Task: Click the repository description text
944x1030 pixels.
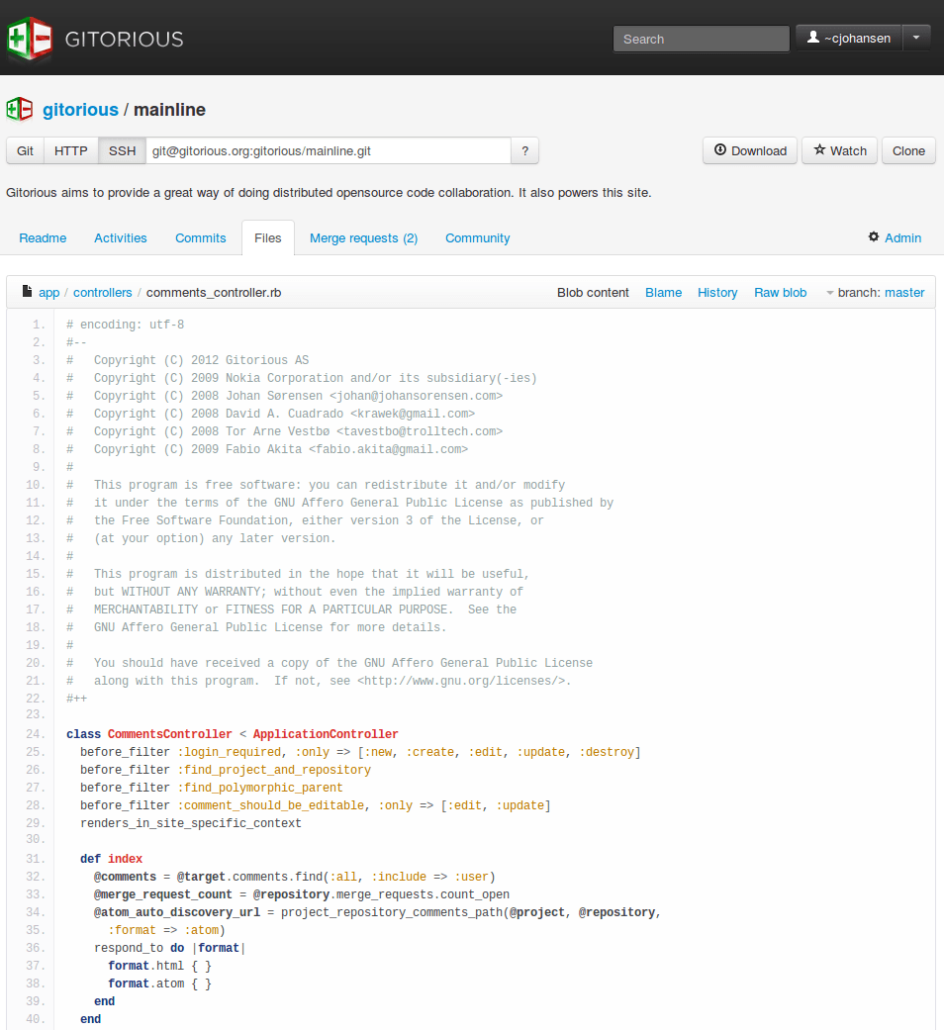Action: point(329,193)
